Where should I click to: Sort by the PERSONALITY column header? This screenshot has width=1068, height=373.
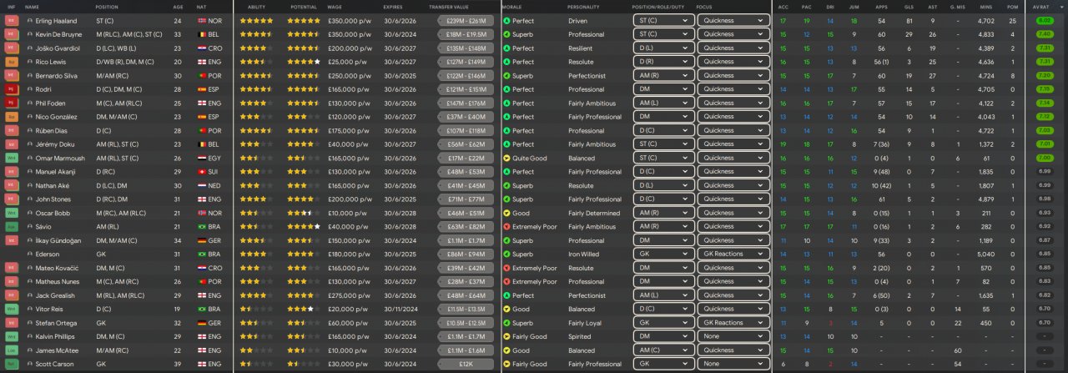coord(583,7)
